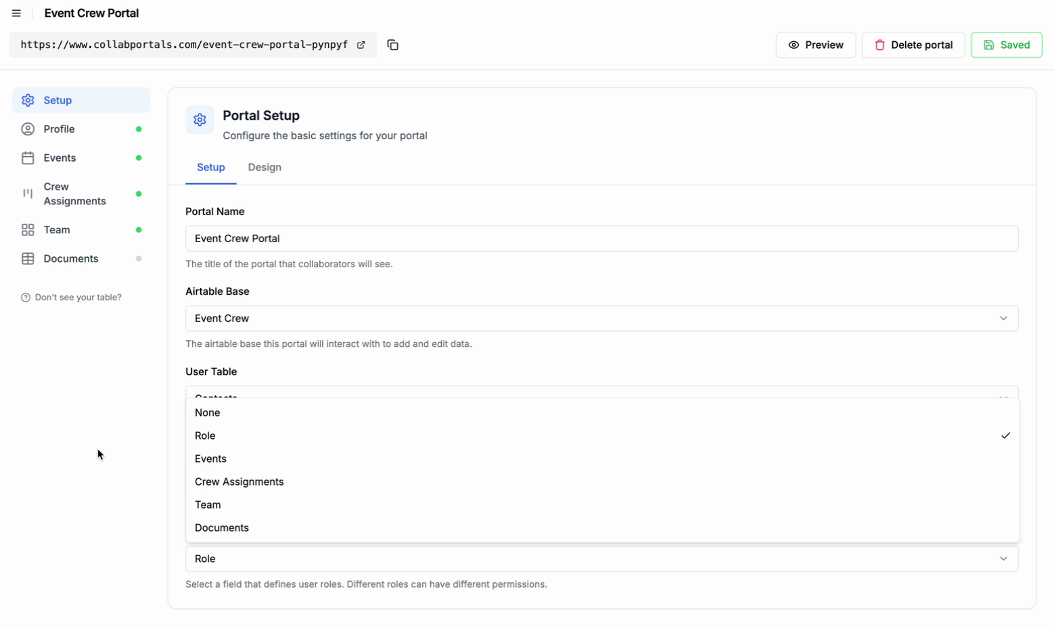Viewport: 1054px width, 629px height.
Task: Click the Airtable Base label
Action: tap(217, 292)
